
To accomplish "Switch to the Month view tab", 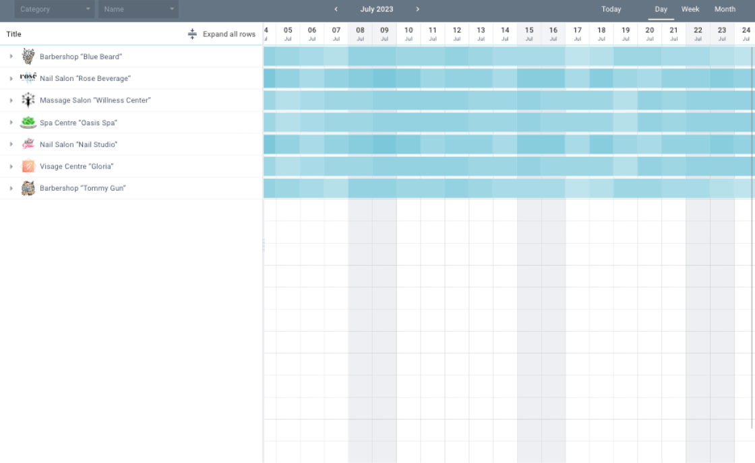I will (725, 9).
